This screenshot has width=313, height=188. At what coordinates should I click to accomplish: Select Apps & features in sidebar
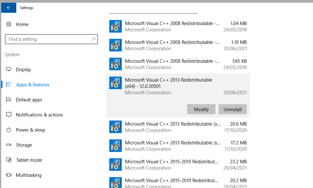pyautogui.click(x=49, y=85)
